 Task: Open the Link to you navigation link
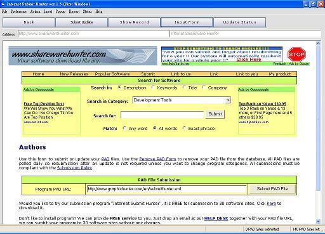(x=247, y=74)
